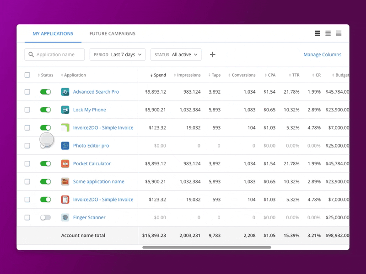The image size is (366, 274).
Task: Open the Photo Editor pro application link
Action: pos(91,146)
